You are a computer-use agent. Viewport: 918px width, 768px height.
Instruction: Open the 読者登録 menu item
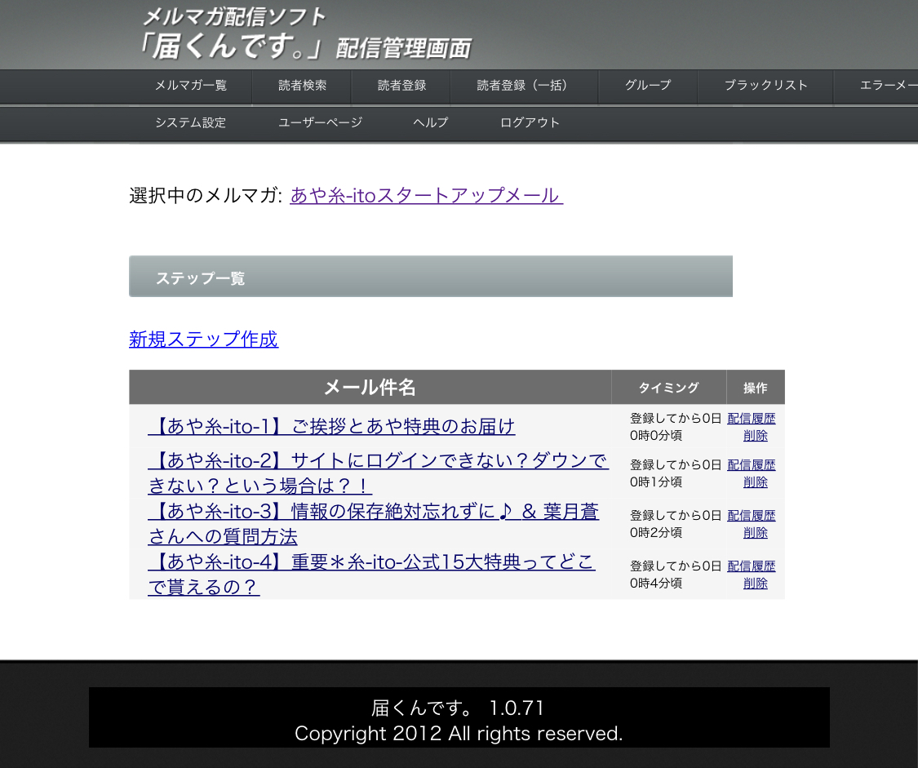(401, 86)
